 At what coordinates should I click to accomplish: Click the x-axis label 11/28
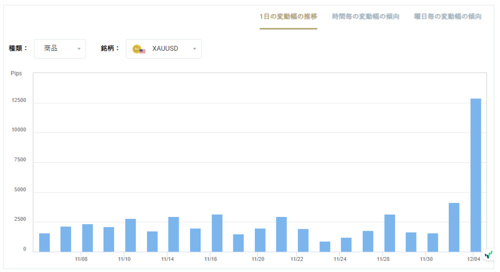[383, 259]
